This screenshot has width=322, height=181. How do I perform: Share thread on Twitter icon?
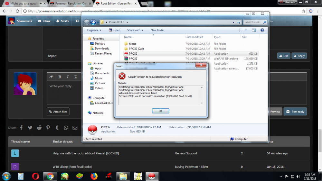coord(30,128)
